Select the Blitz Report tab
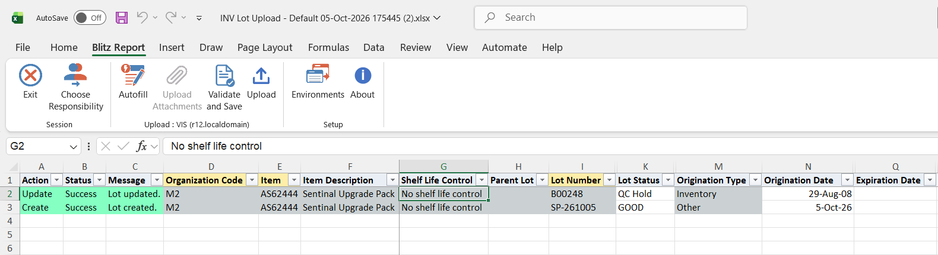The height and width of the screenshot is (255, 938). (118, 47)
